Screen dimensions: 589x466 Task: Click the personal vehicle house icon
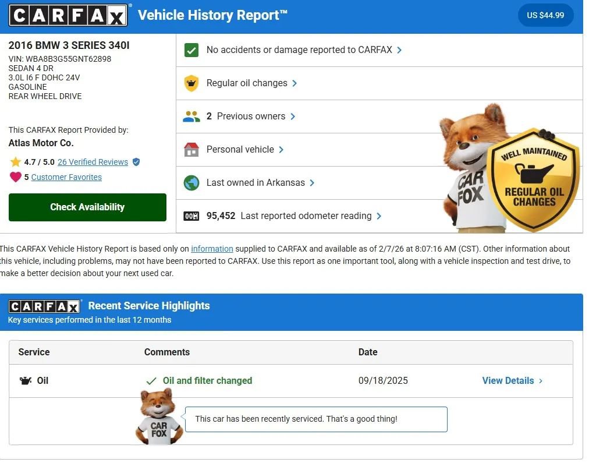191,150
